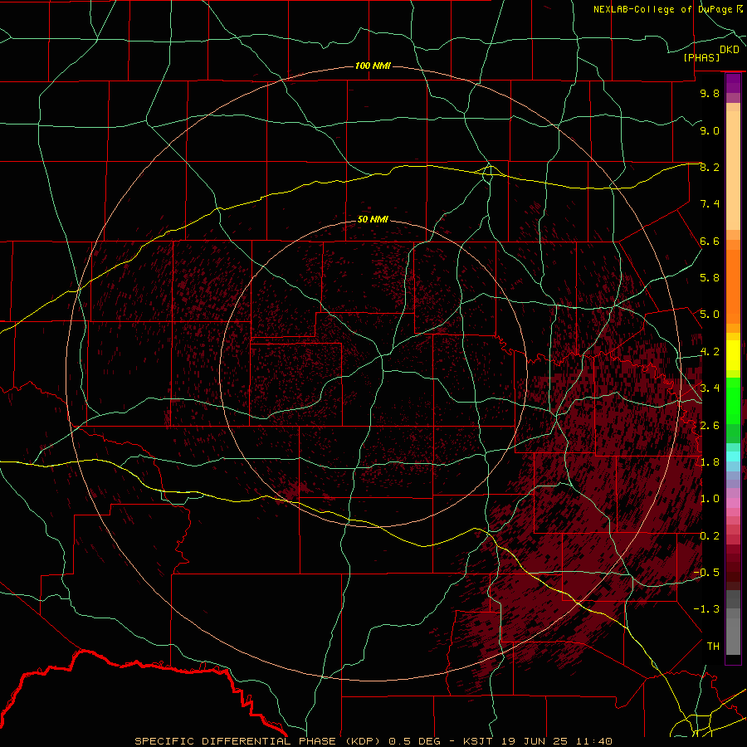Click the yellow swatch on the legend
Viewport: 747px width, 747px height.
(x=733, y=355)
